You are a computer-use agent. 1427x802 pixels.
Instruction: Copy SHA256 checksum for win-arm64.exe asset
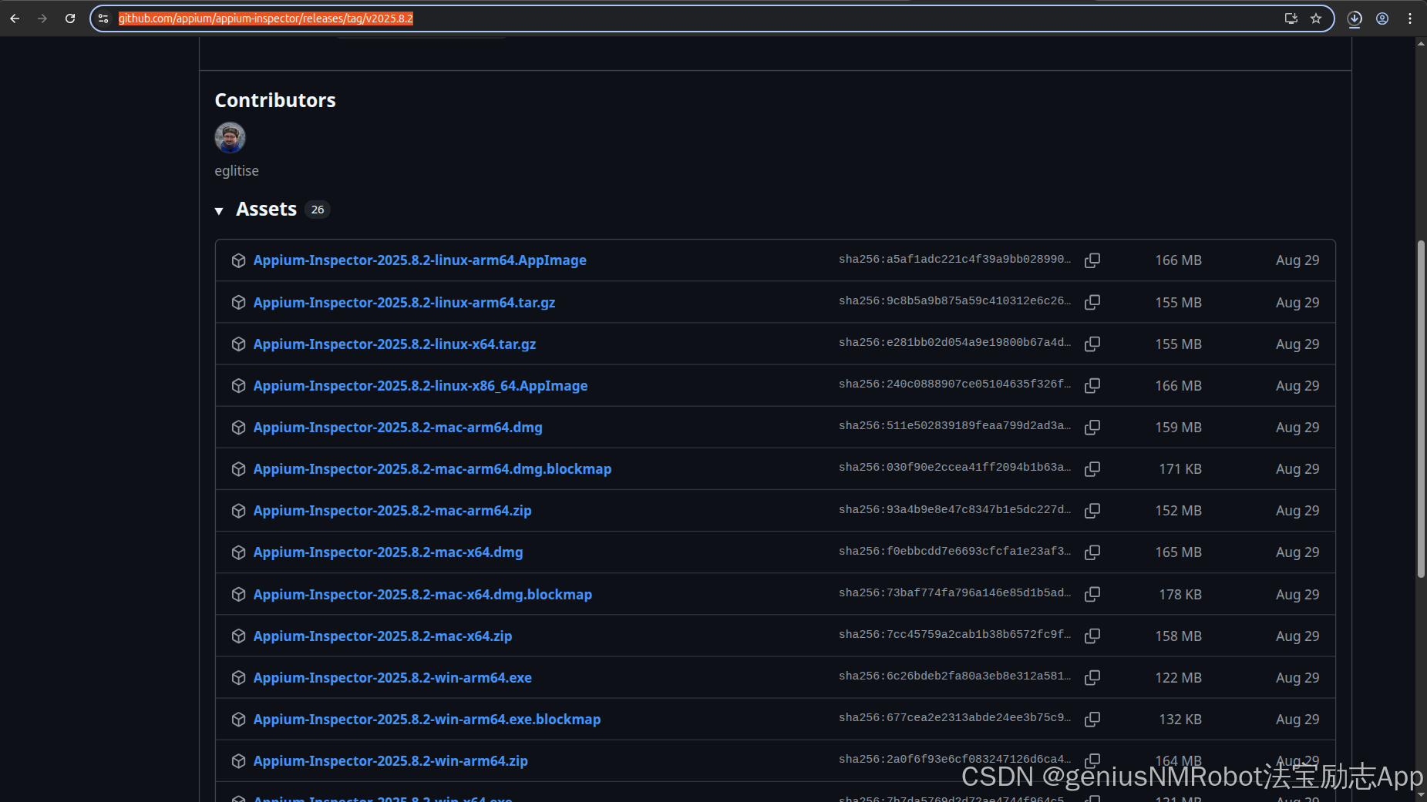pos(1092,677)
